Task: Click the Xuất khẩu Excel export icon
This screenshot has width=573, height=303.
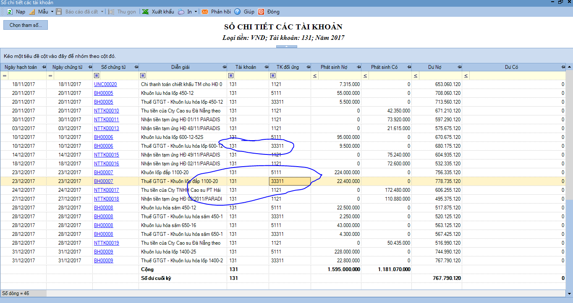Action: tap(145, 12)
